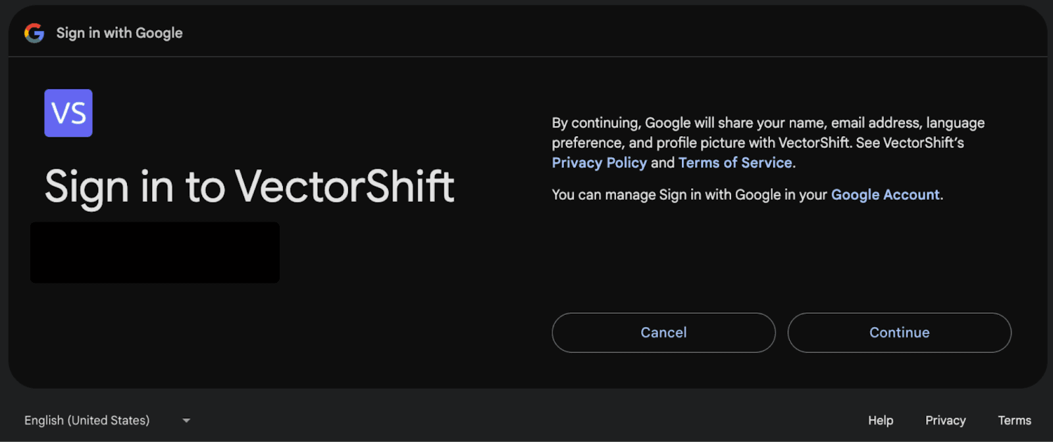
Task: Select the blacked-out account box under heading
Action: click(155, 253)
